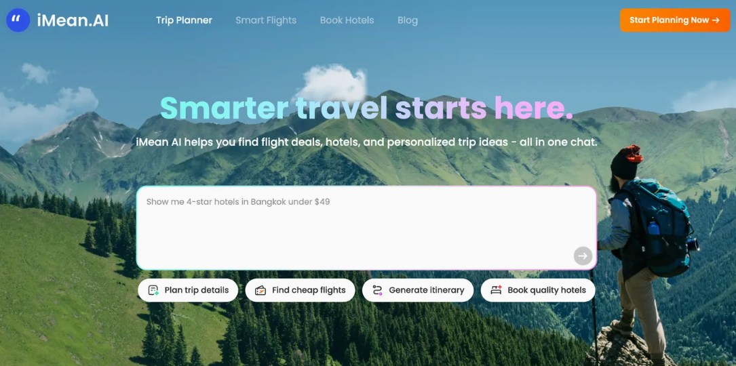The image size is (736, 366).
Task: Click the blue quotation-mark iMean logo icon
Action: point(18,20)
